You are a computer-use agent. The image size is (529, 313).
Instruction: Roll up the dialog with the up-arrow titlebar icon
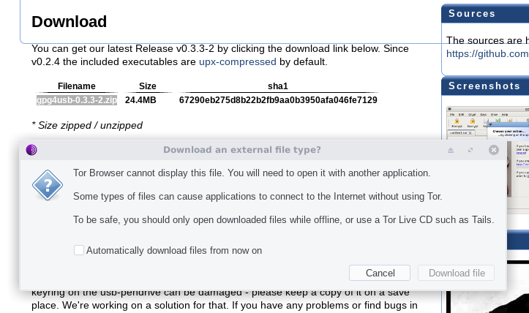click(x=451, y=150)
